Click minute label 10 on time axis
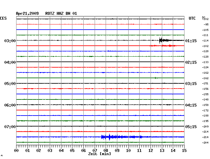Screen dimensions: 210x159 pyautogui.click(x=128, y=150)
